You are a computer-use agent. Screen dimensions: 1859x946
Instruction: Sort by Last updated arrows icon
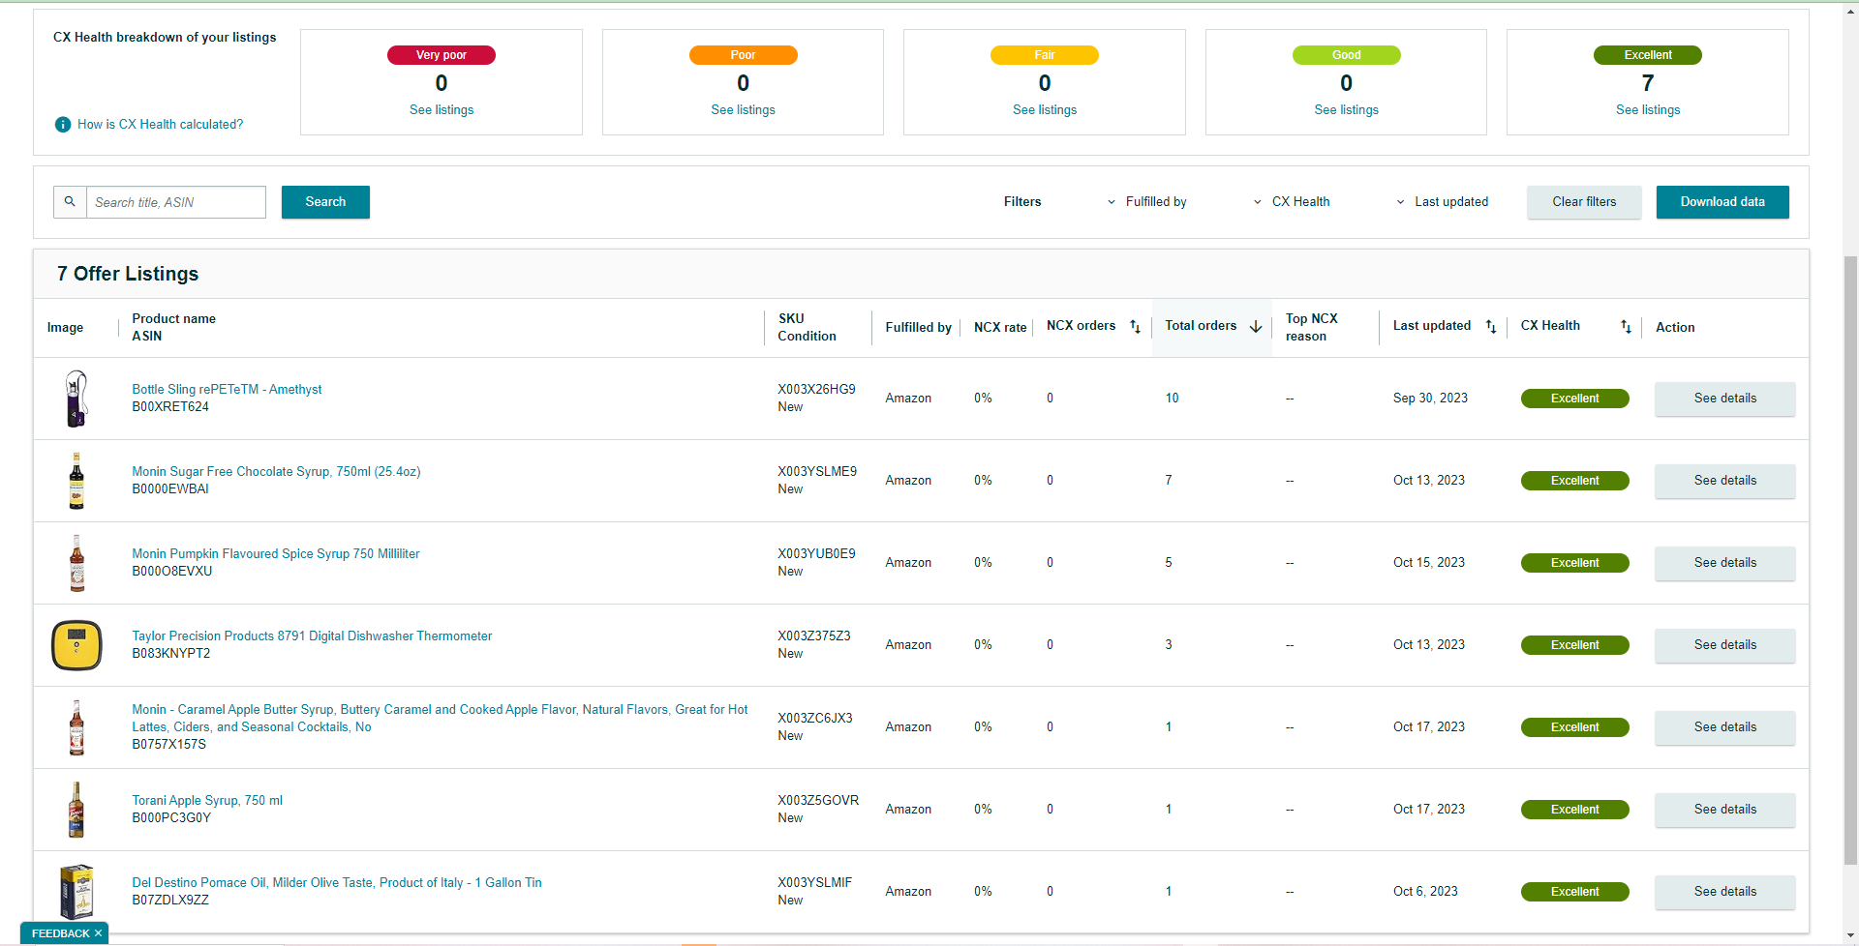coord(1491,327)
